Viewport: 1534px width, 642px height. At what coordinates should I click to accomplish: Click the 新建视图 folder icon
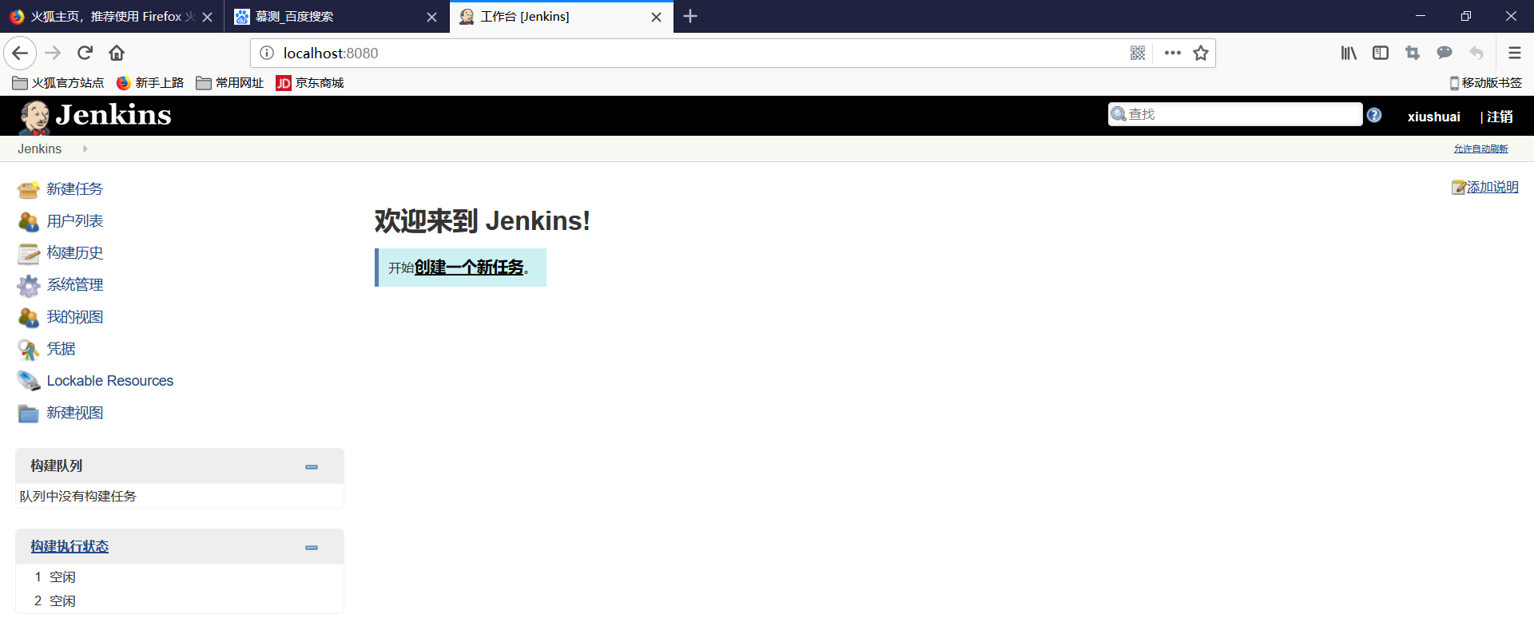[29, 413]
